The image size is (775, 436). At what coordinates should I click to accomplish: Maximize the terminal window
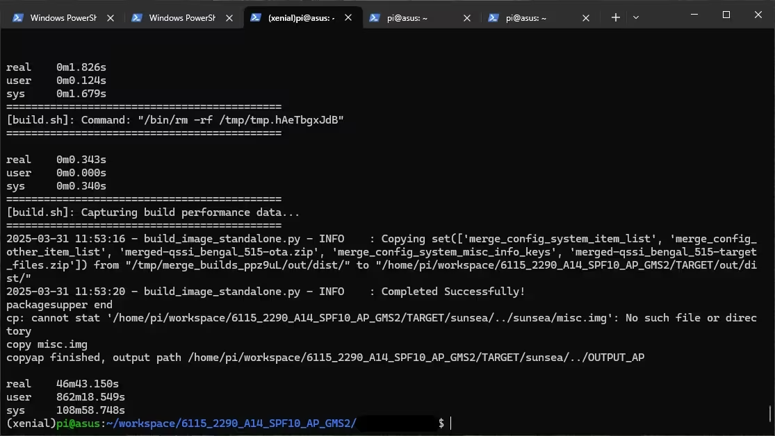[726, 15]
